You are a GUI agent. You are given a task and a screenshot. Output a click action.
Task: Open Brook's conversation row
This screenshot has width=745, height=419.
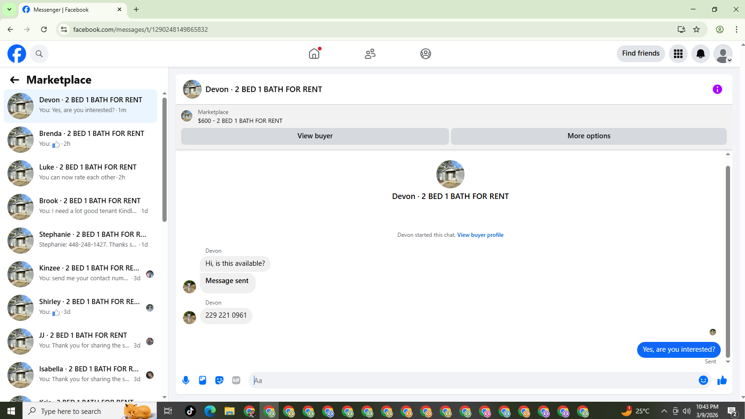point(80,207)
